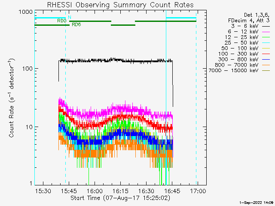Click the '50 - 100 keV' legend label
Viewport: 275px width, 206px height.
240,48
